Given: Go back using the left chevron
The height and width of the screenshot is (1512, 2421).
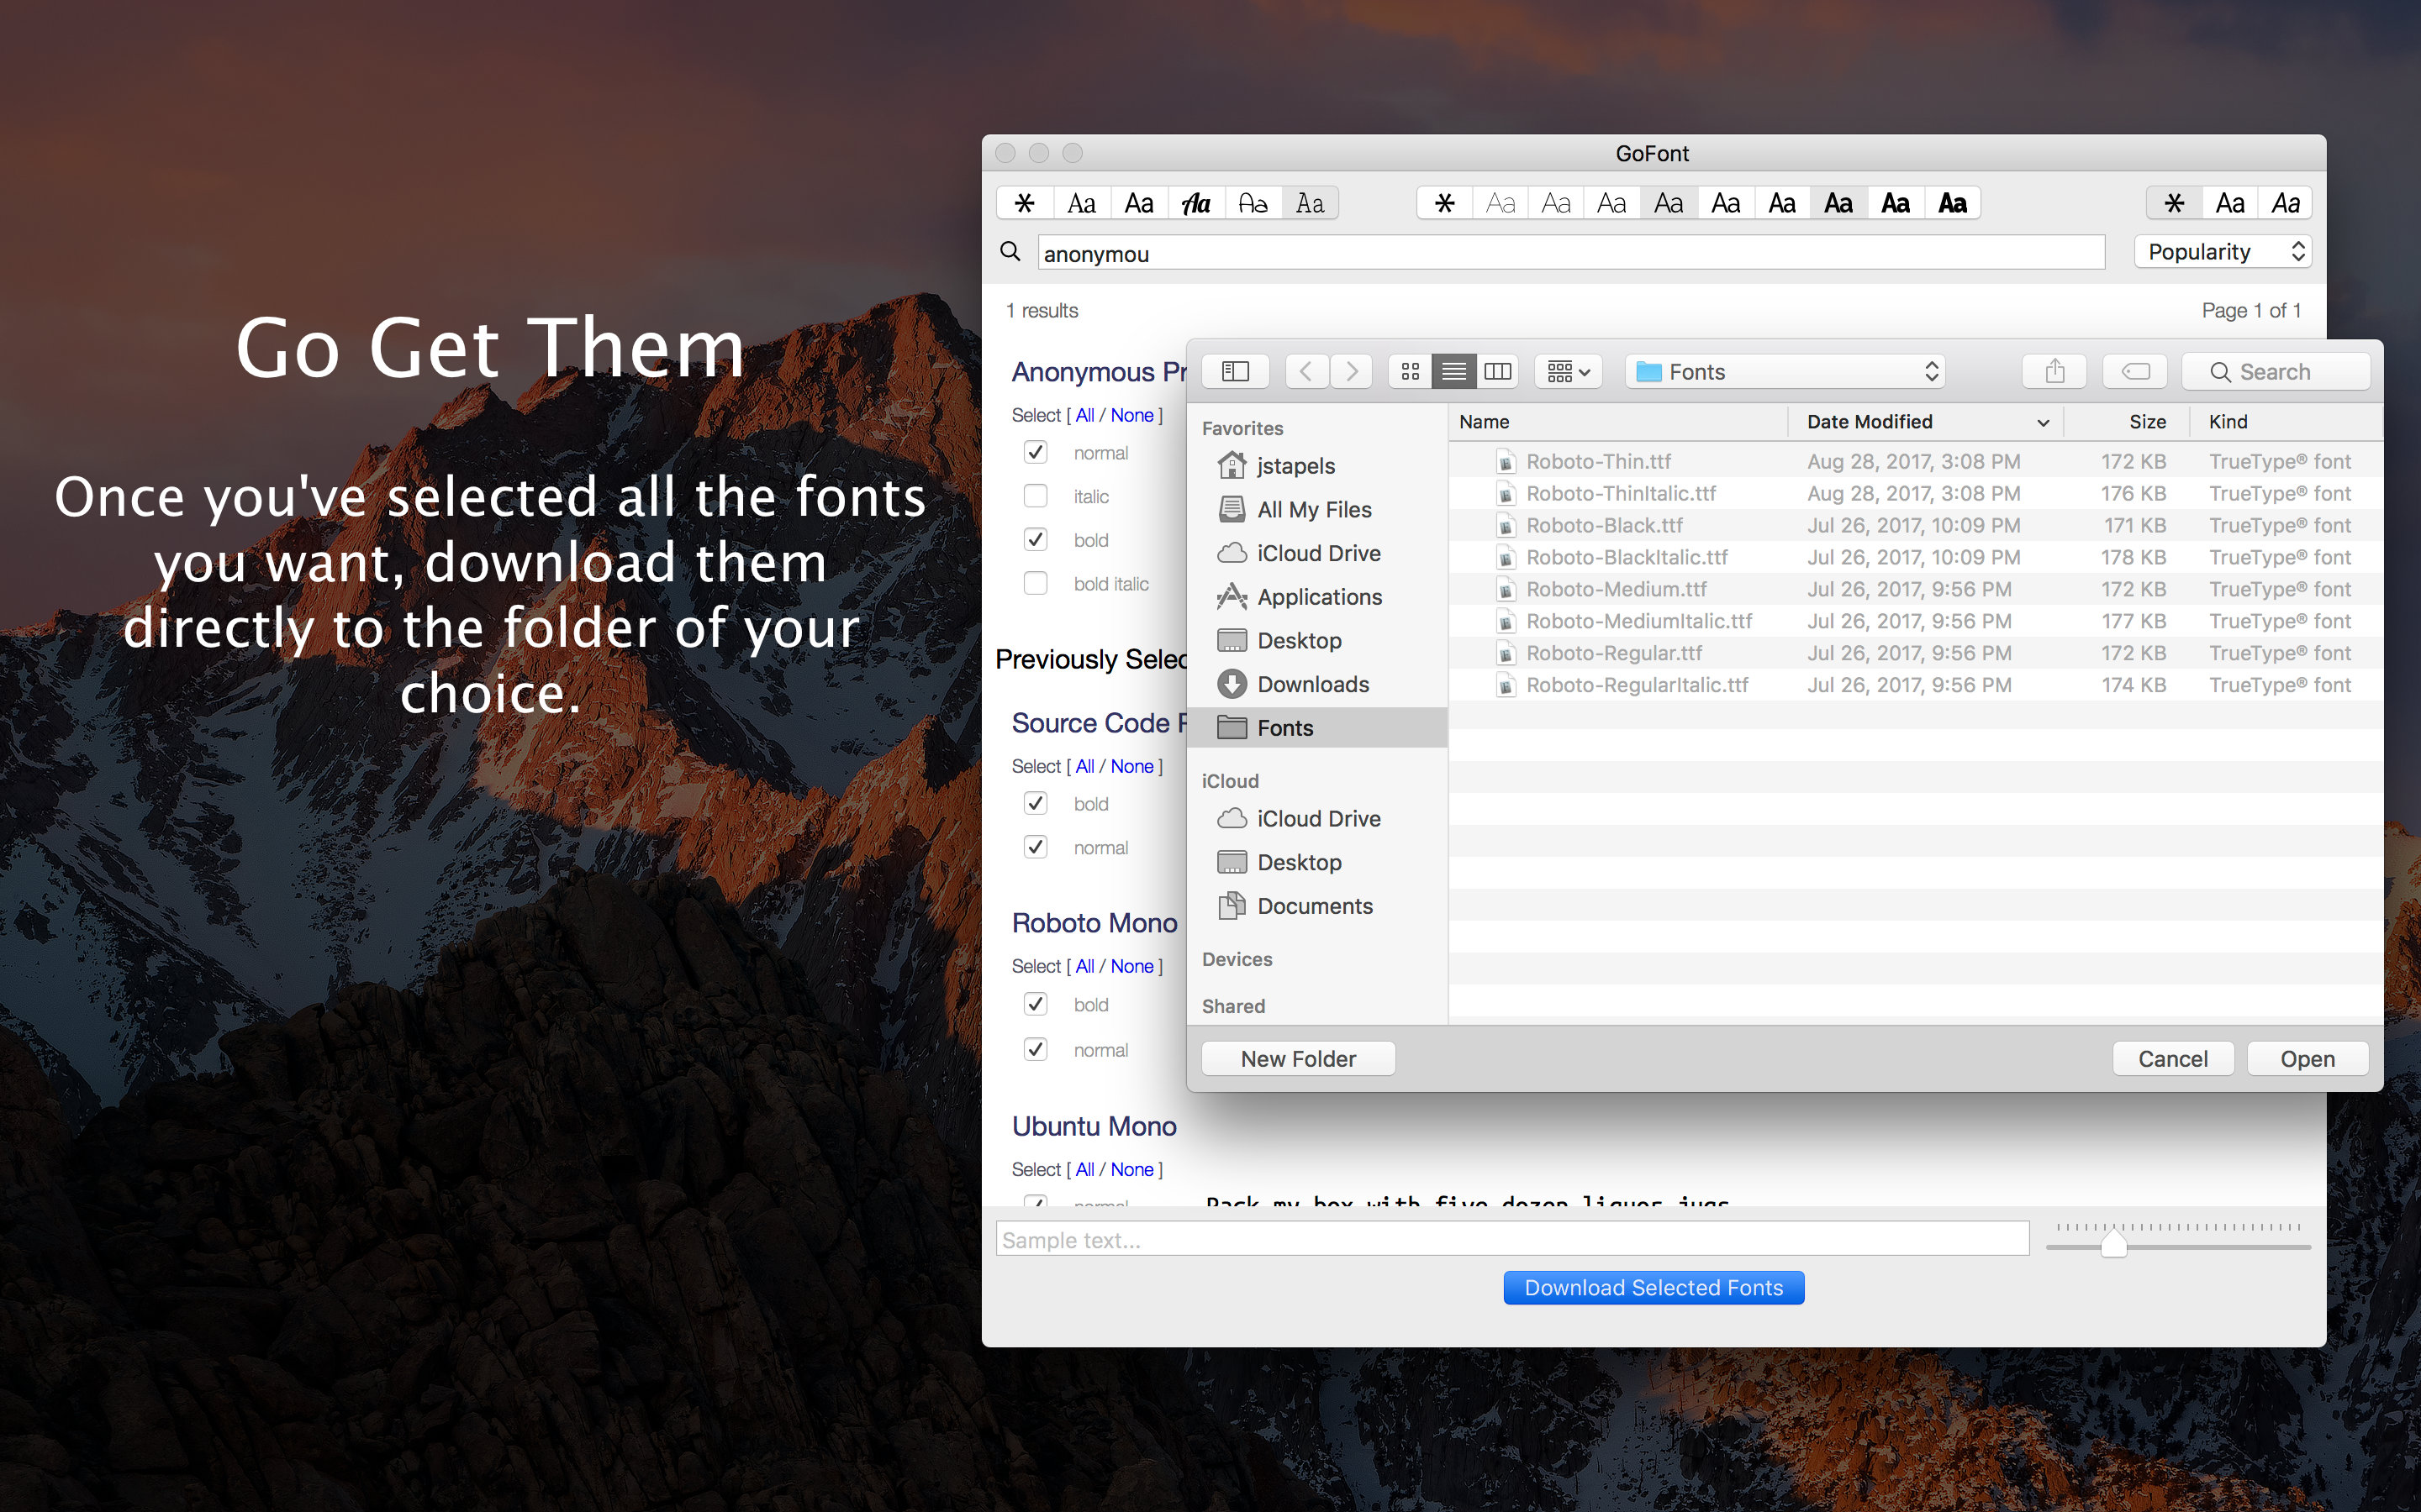Looking at the screenshot, I should pos(1305,372).
